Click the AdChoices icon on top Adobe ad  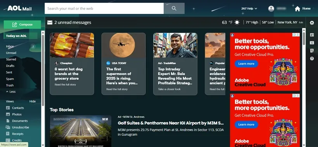click(x=294, y=35)
